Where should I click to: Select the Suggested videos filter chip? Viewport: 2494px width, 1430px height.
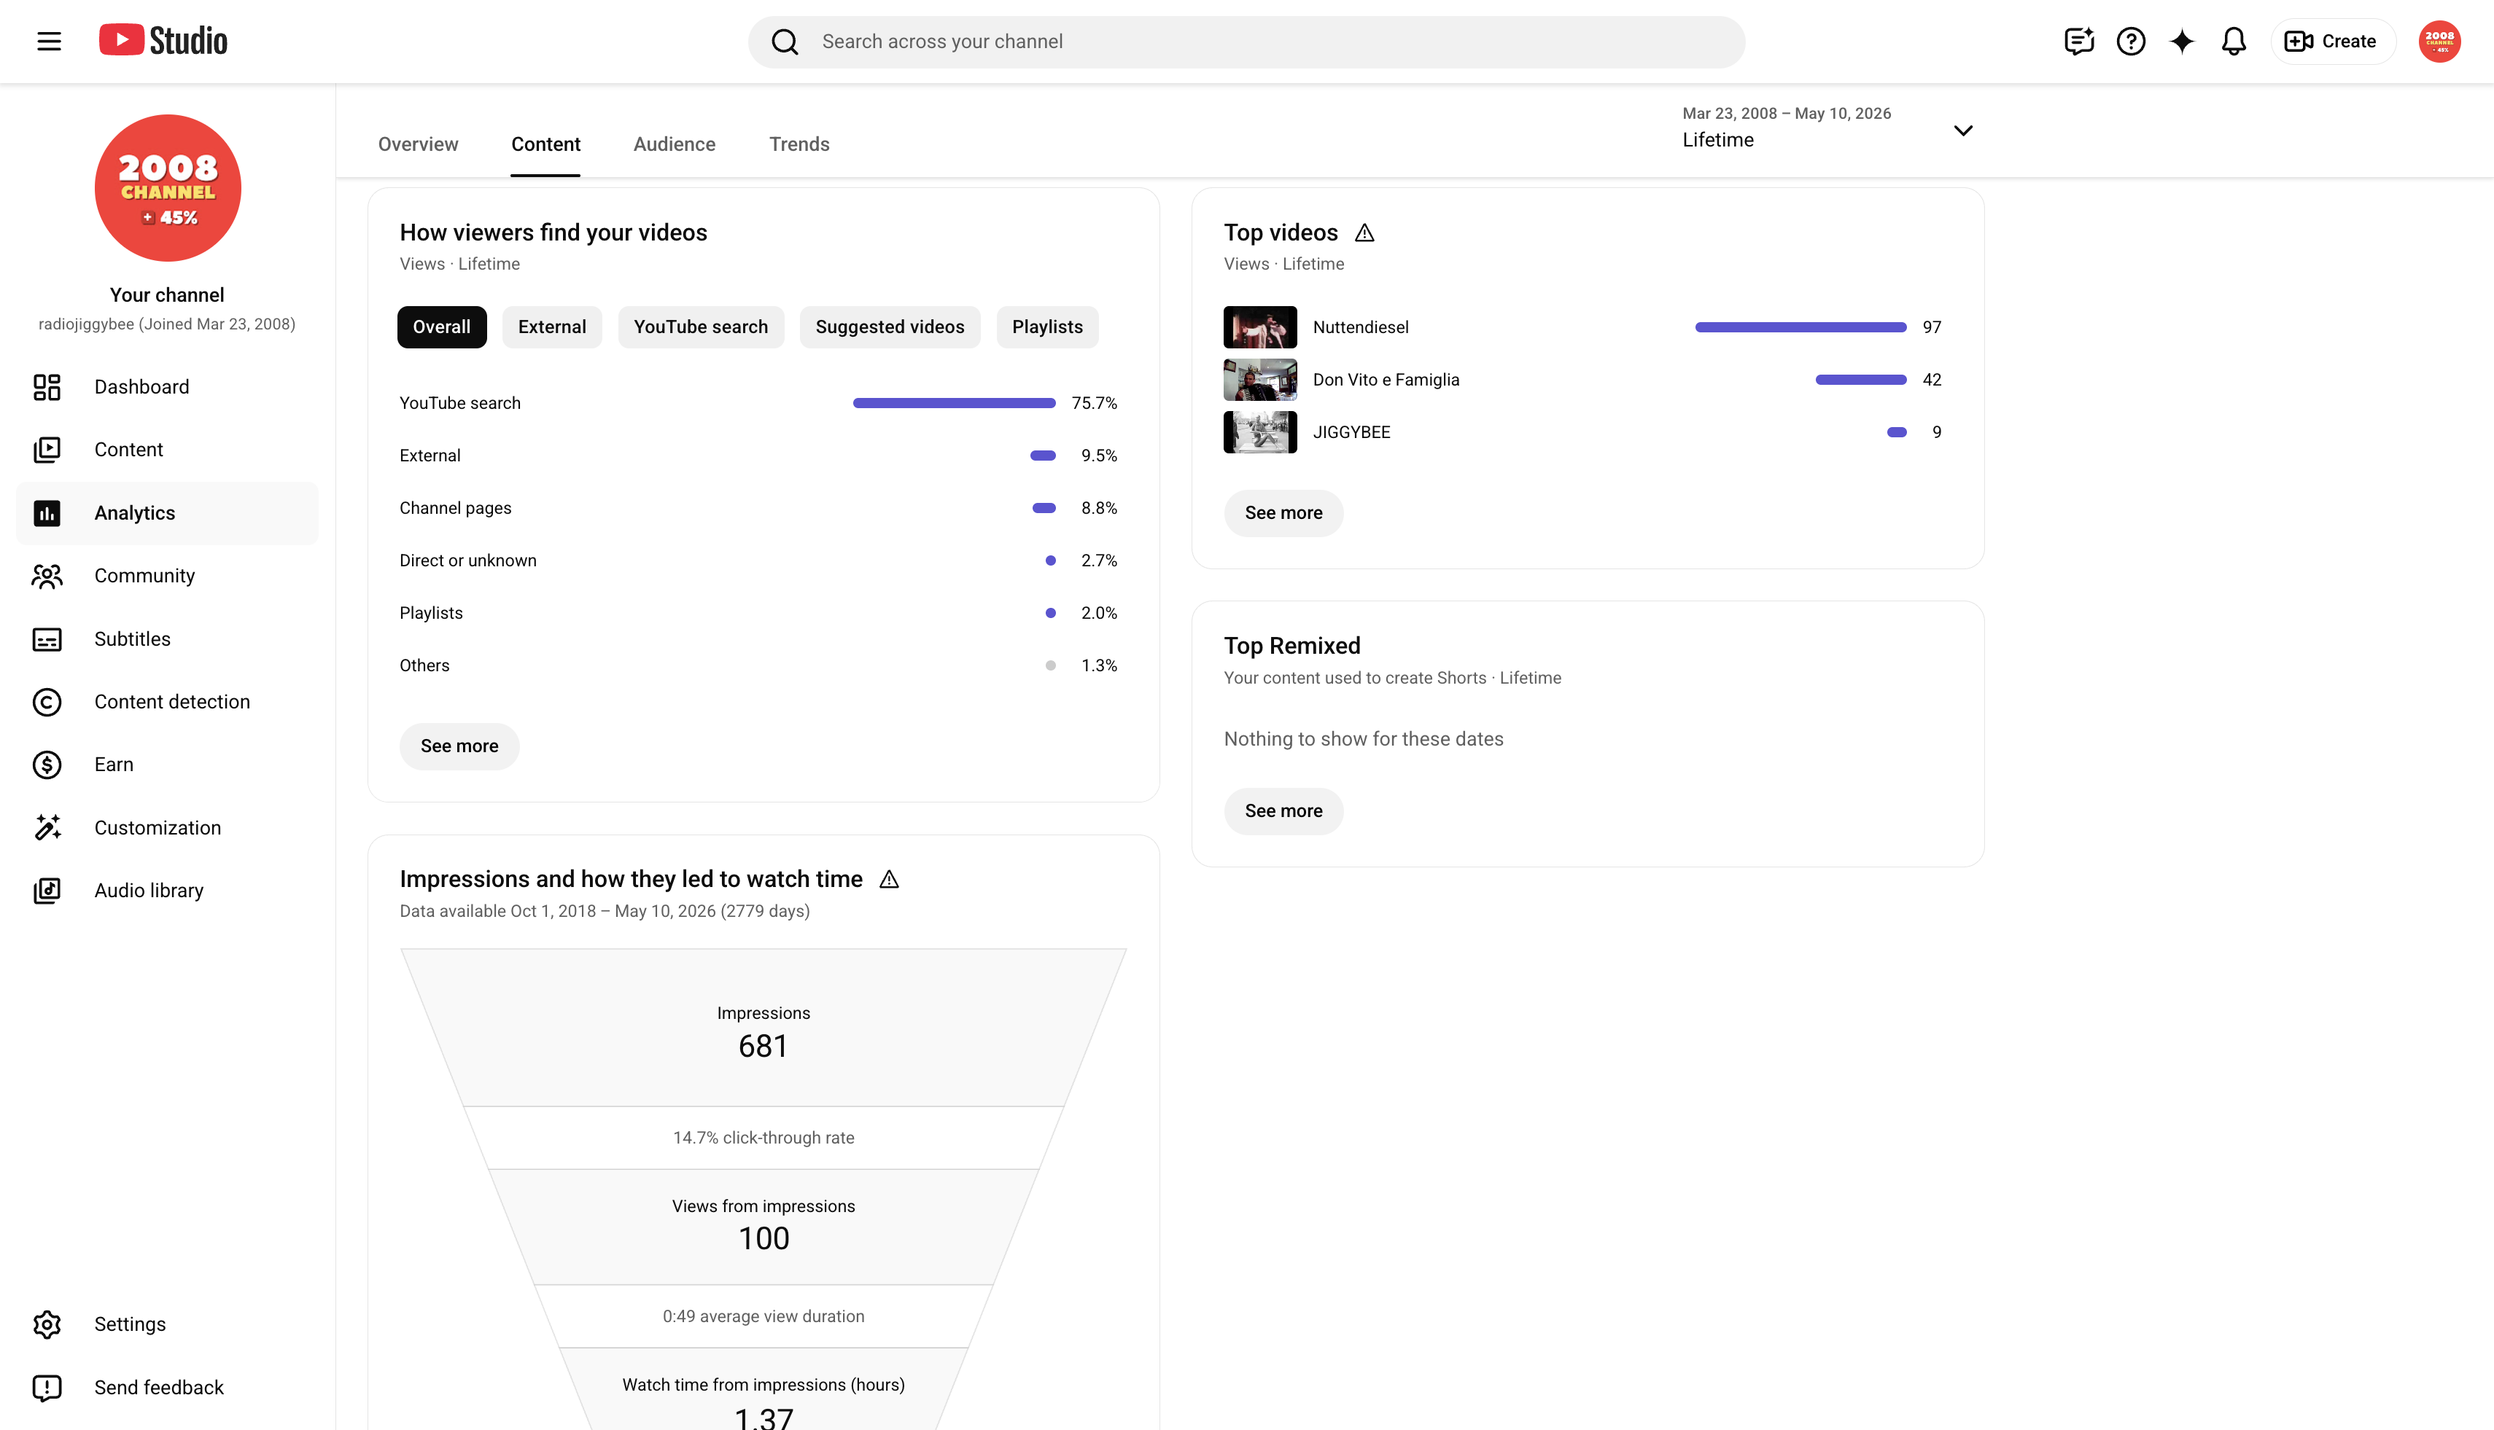coord(890,327)
